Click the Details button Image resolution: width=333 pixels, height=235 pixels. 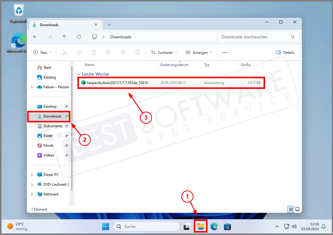pyautogui.click(x=285, y=52)
